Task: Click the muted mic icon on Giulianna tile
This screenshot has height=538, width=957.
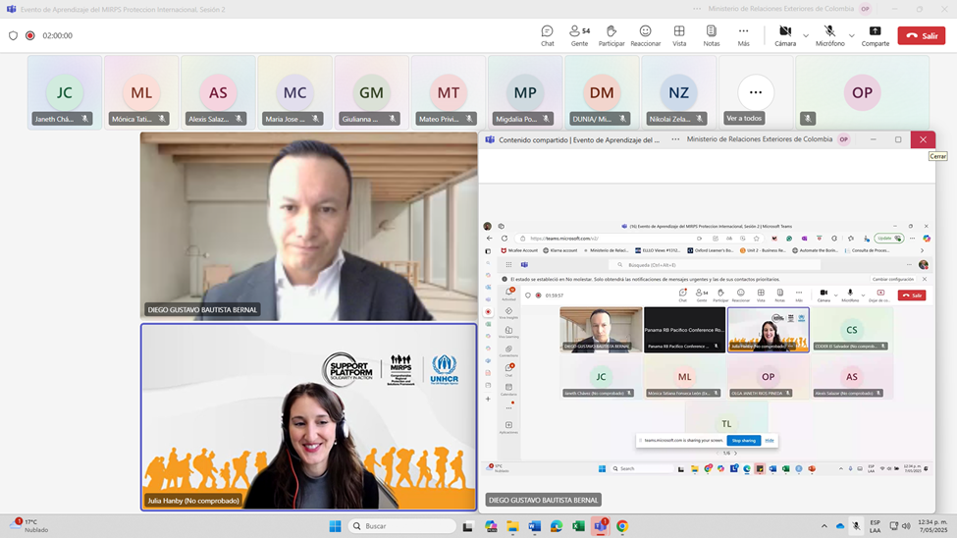Action: (x=393, y=119)
